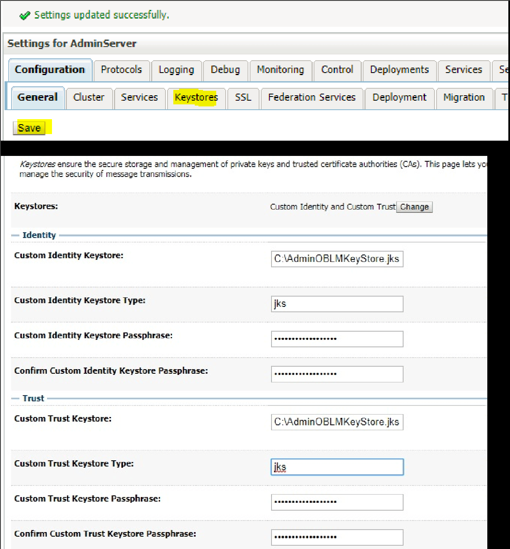Focus the Custom Trust Keystore Type field
Image resolution: width=510 pixels, height=549 pixels.
point(337,467)
